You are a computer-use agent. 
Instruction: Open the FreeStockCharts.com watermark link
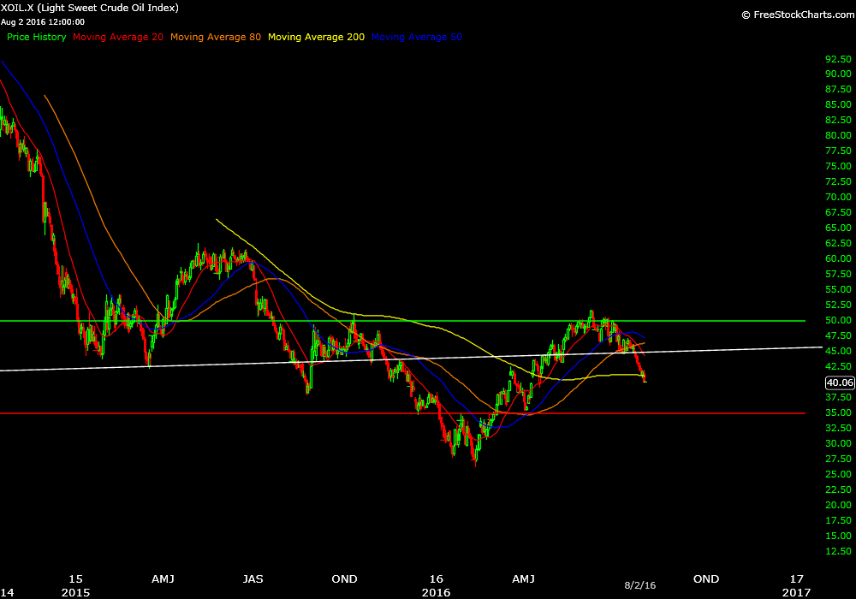(796, 15)
